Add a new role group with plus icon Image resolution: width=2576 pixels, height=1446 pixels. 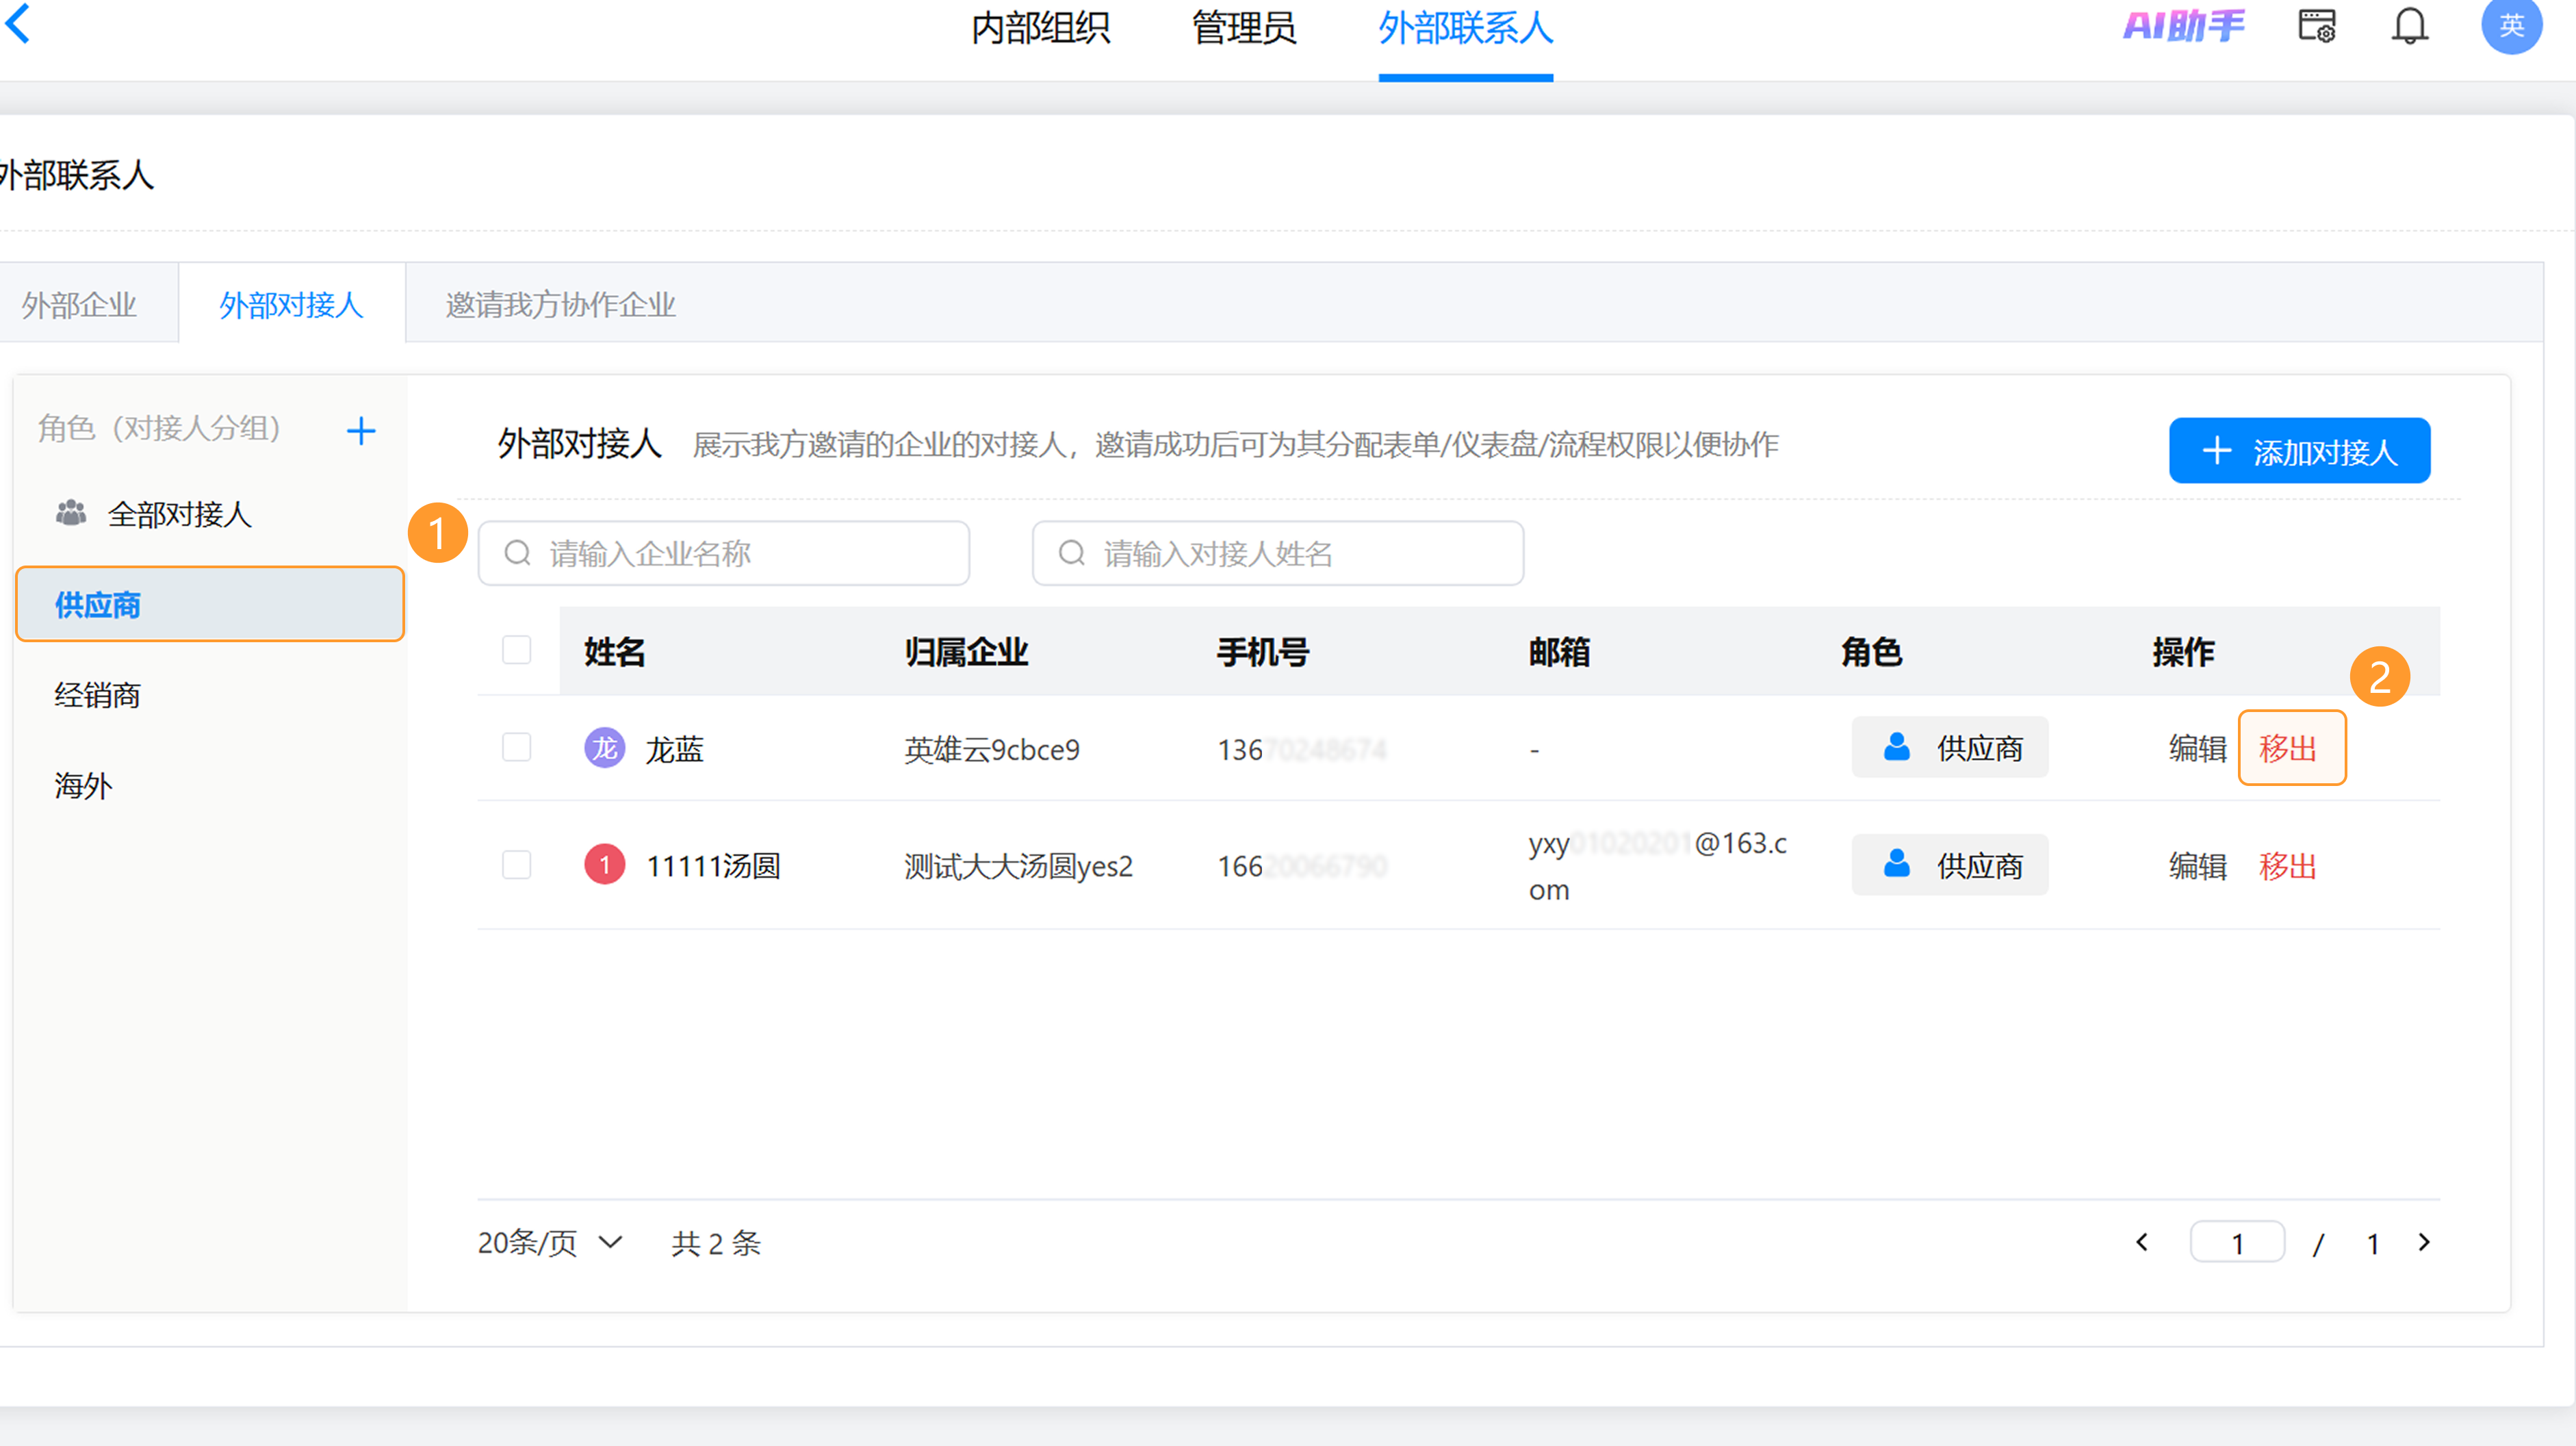tap(361, 430)
